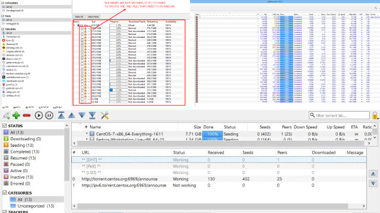The image size is (380, 213).
Task: Click the 17.2% file progress bar
Action: 119,90
